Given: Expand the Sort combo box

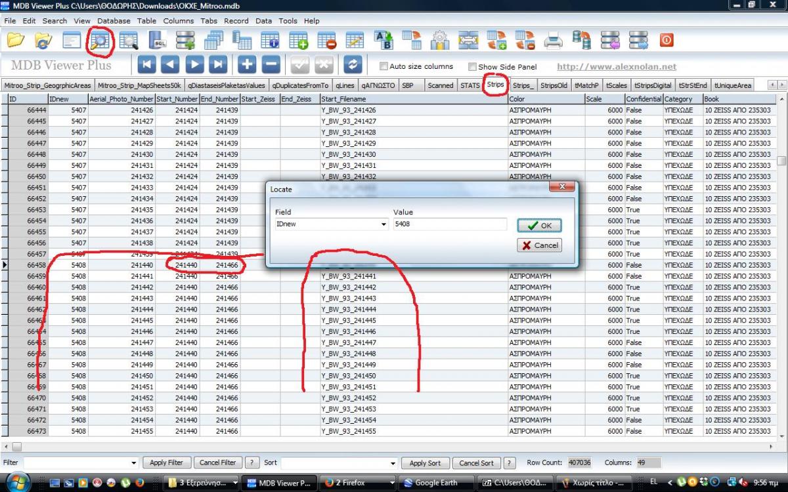Looking at the screenshot, I should (x=393, y=463).
